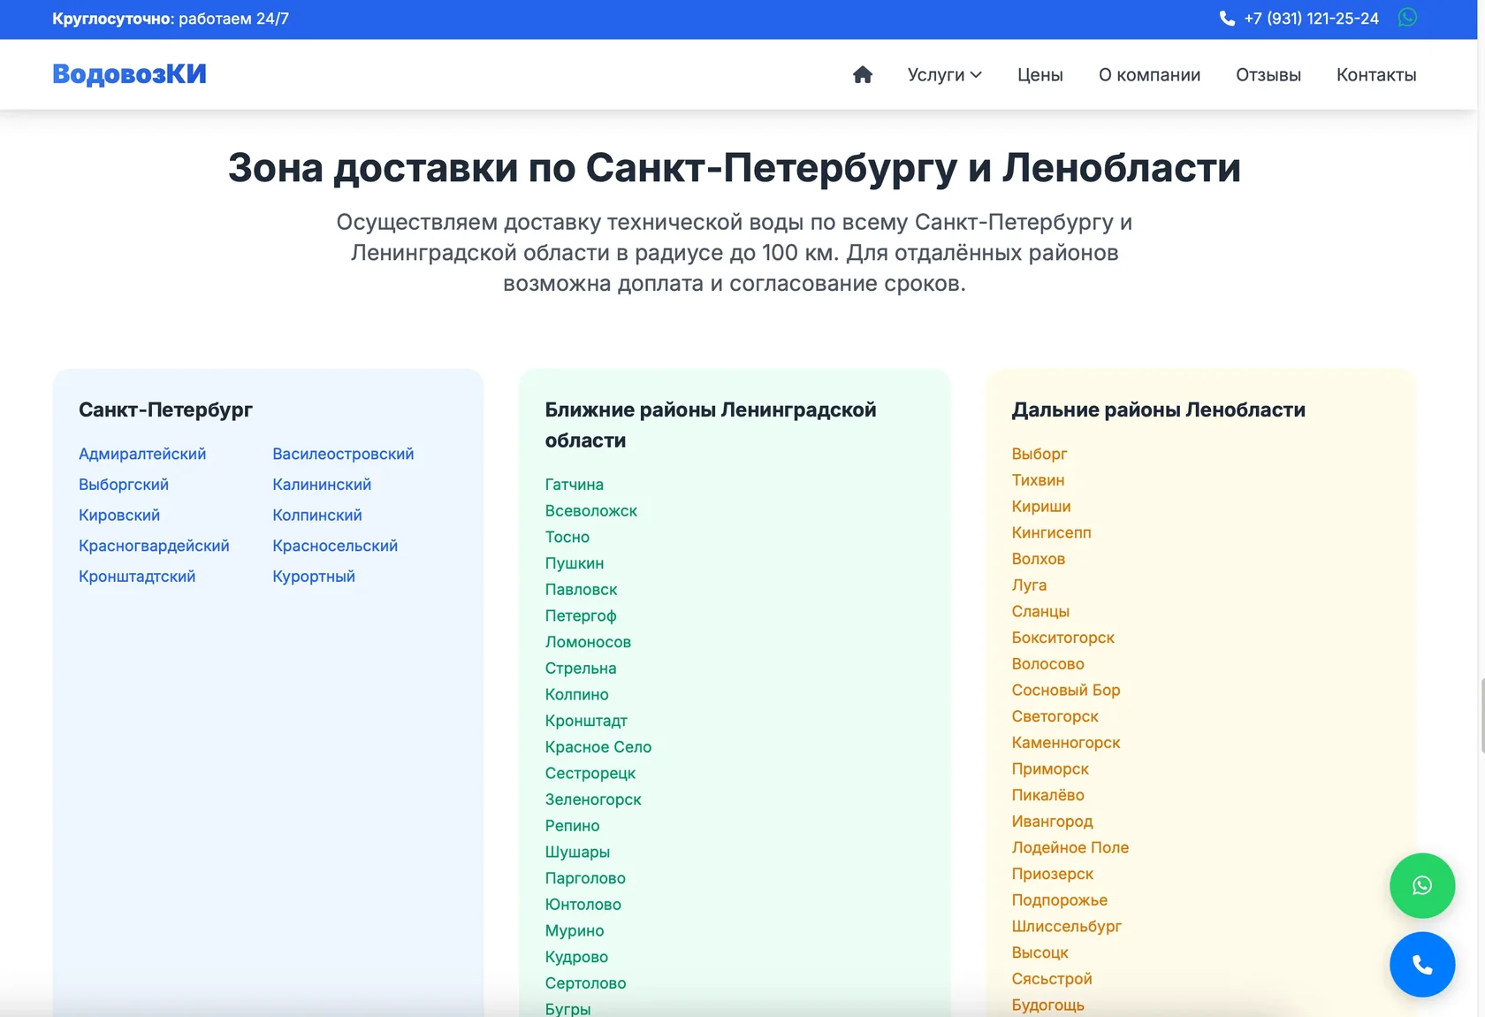
Task: Open WhatsApp via the top-right green icon
Action: tap(1407, 17)
